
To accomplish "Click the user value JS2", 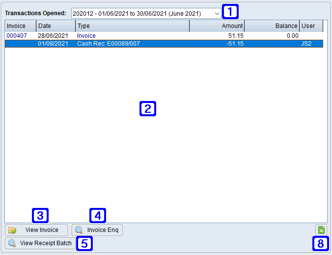I will click(306, 44).
